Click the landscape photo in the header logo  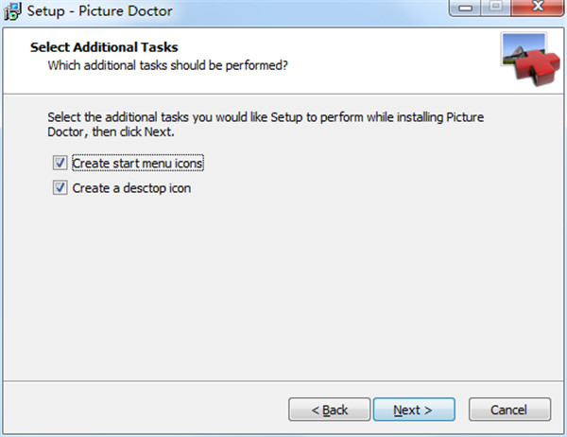point(524,47)
